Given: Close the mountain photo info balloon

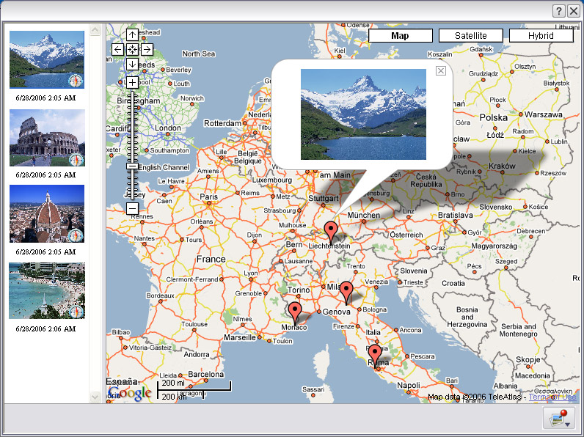Looking at the screenshot, I should (x=440, y=70).
